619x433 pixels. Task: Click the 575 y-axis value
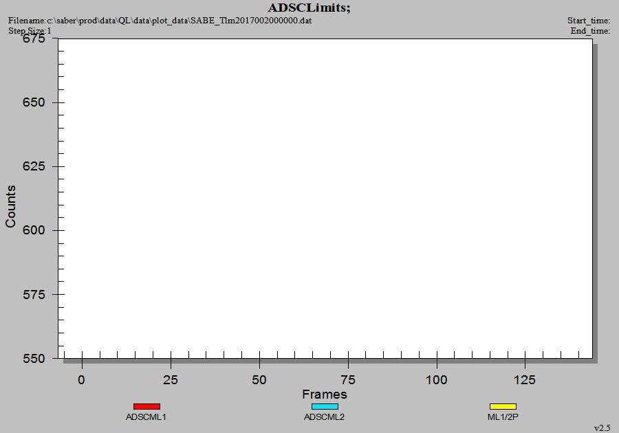(34, 295)
